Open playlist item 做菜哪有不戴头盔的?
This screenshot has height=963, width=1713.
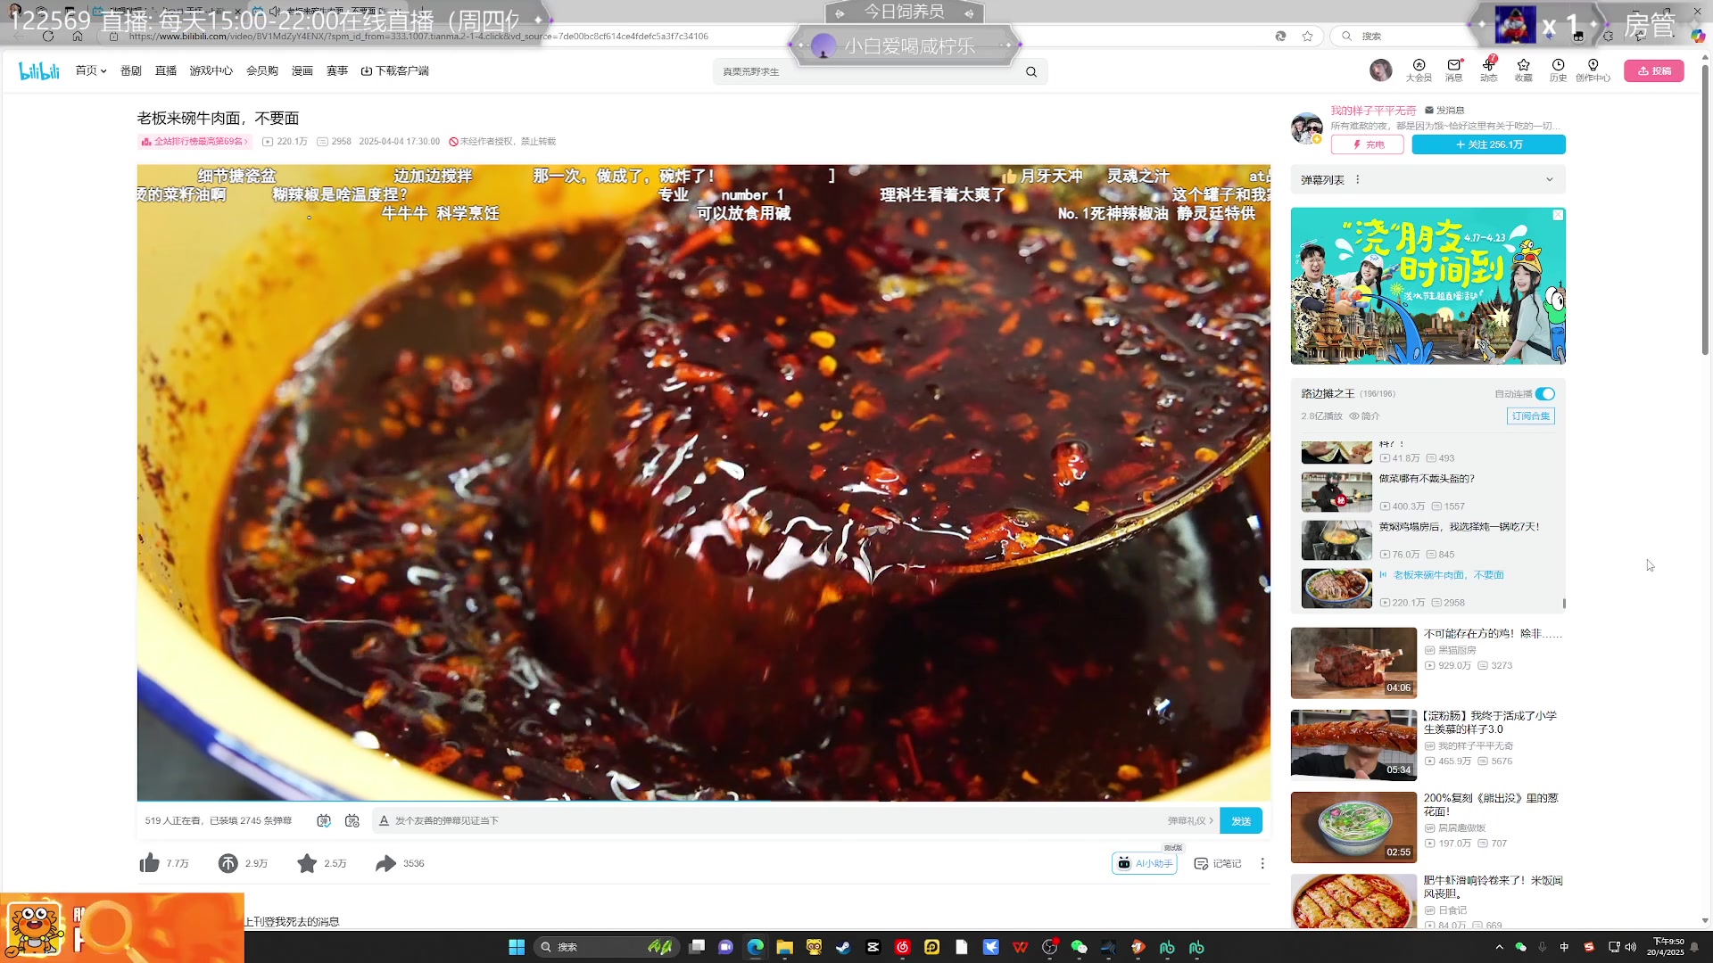(x=1427, y=491)
